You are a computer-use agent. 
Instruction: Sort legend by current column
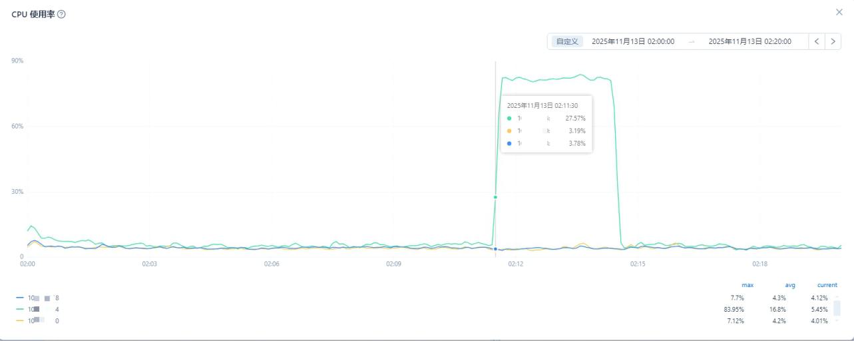click(x=827, y=285)
